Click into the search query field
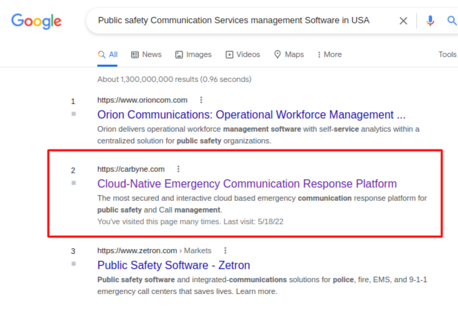 (233, 21)
